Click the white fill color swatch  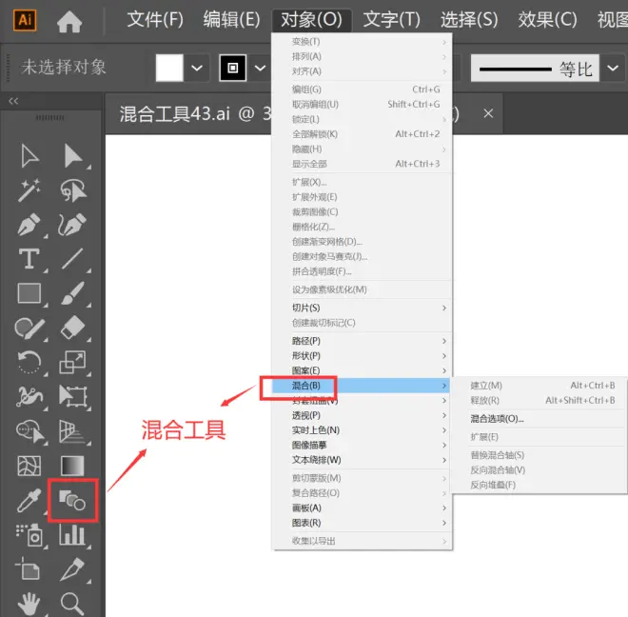pyautogui.click(x=169, y=68)
